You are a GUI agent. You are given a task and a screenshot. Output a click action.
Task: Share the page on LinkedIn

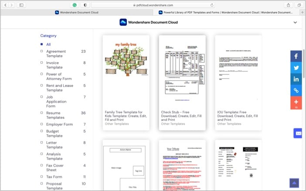click(x=296, y=79)
